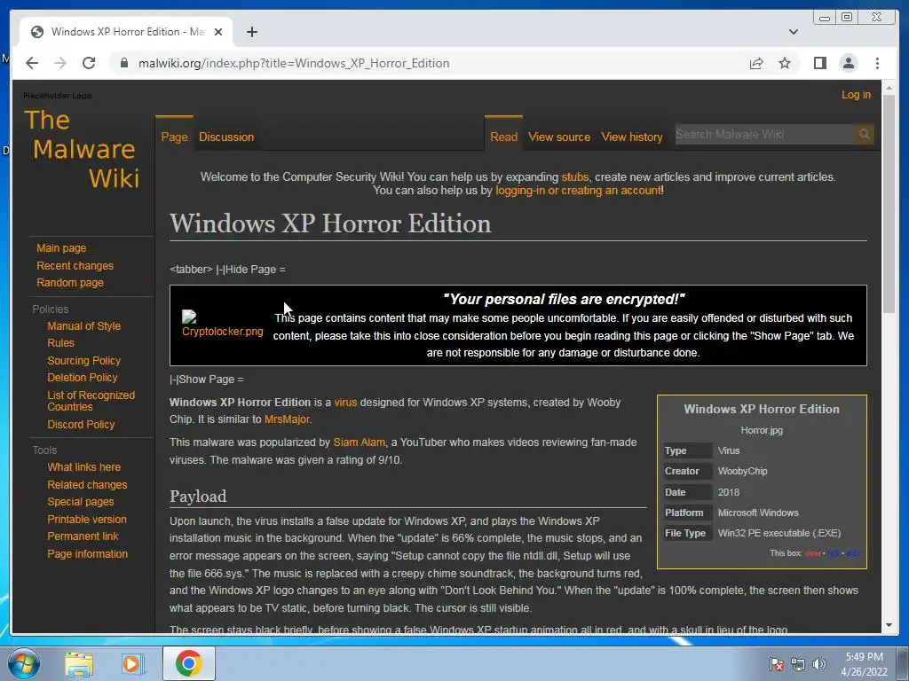Open the Siam Alam link
Image resolution: width=909 pixels, height=681 pixels.
coord(359,442)
